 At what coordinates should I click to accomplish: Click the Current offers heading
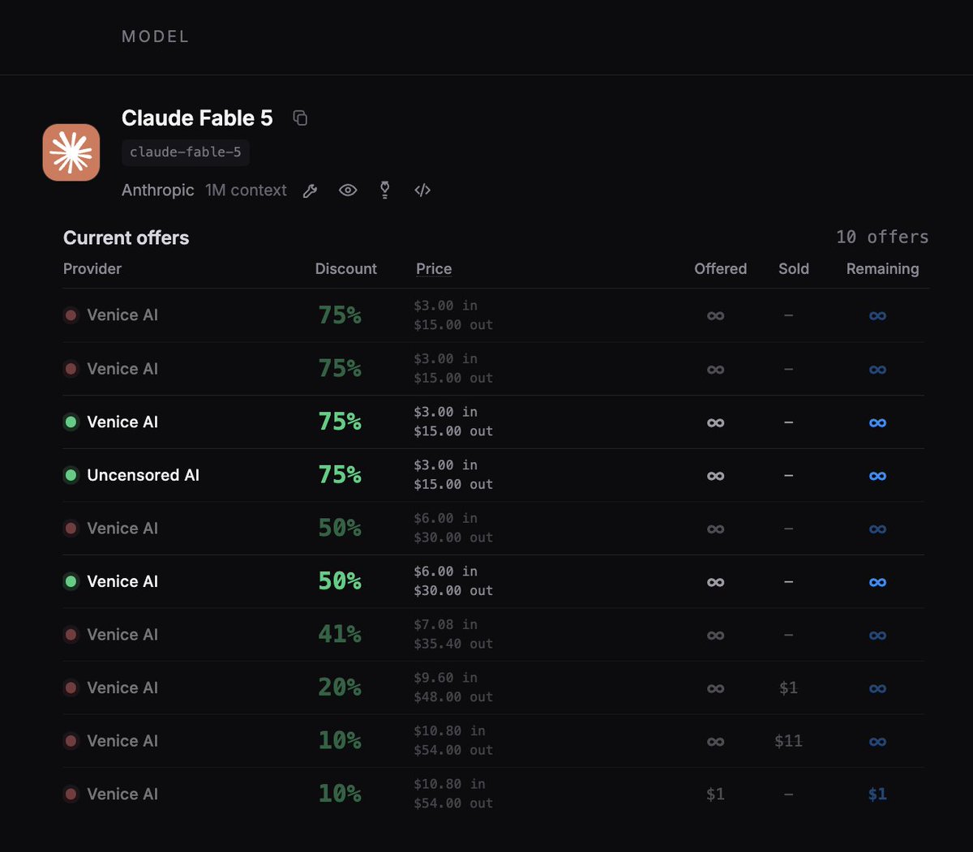(x=126, y=238)
